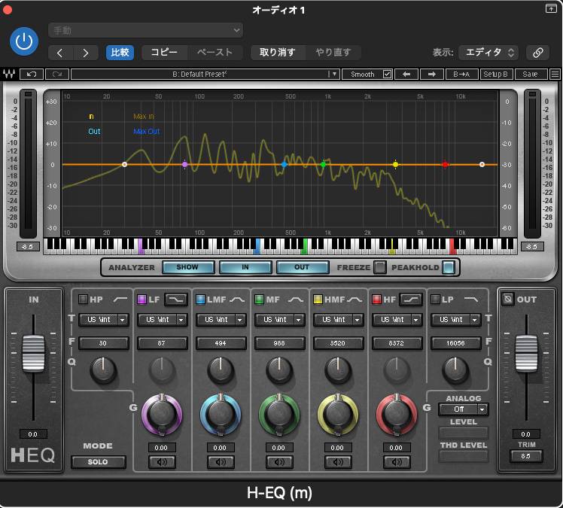Go to next preset with right chevron
This screenshot has width=563, height=508.
pos(86,53)
